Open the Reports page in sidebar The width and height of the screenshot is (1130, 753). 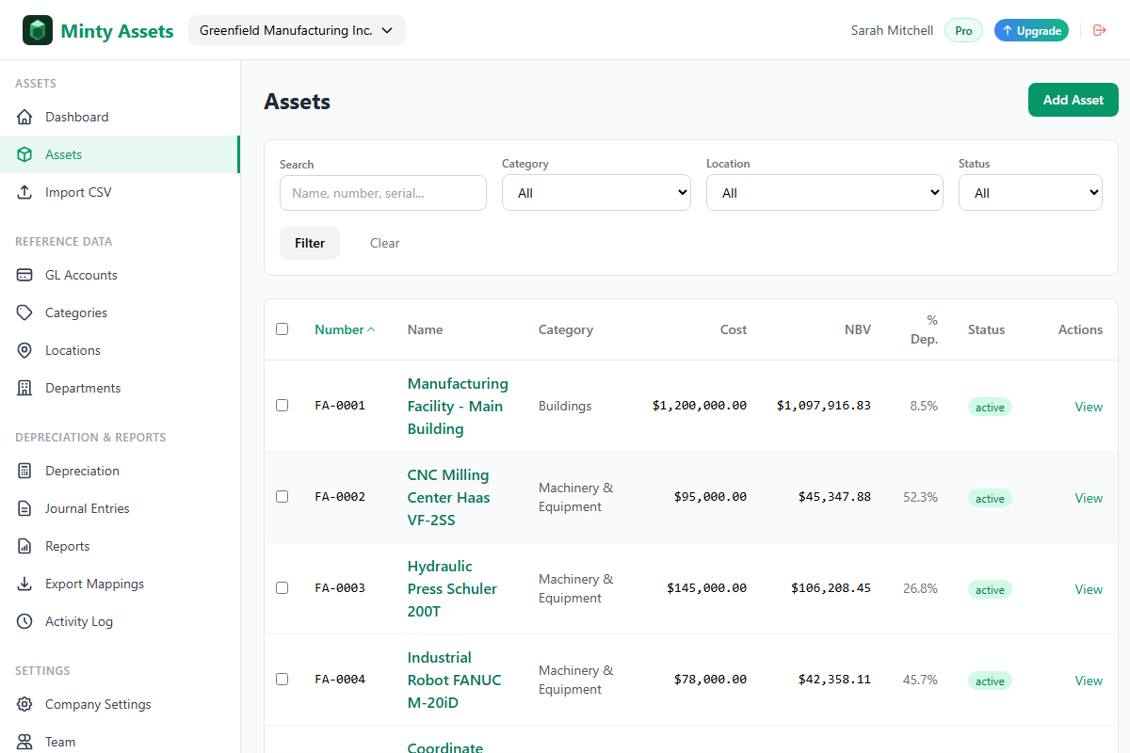pos(120,546)
